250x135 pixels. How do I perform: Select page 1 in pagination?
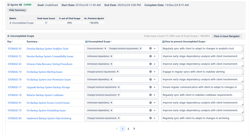pyautogui.click(x=122, y=129)
